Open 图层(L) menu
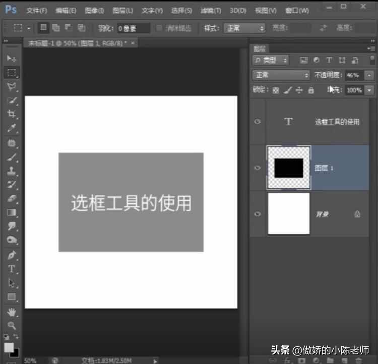This screenshot has width=378, height=364. click(122, 11)
